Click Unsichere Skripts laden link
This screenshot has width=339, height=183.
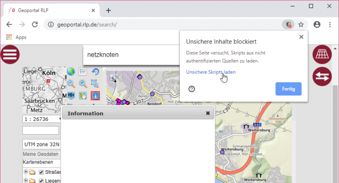tap(211, 72)
